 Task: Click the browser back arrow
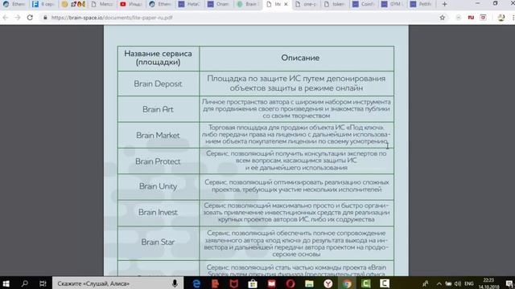pyautogui.click(x=6, y=18)
